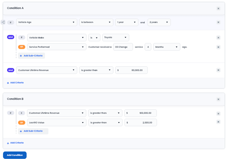Click the 80,000.00 amount field
228x159 pixels.
(131, 70)
